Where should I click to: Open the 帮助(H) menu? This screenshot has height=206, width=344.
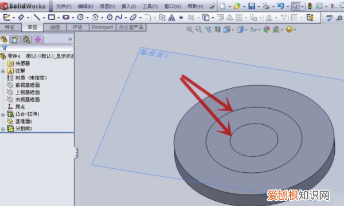click(x=196, y=6)
